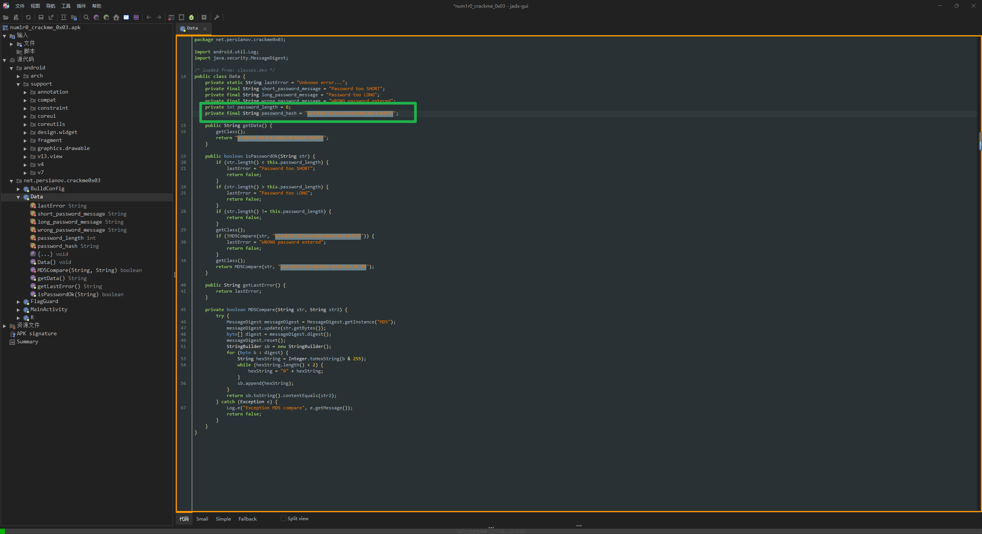Screen dimensions: 982x534
Task: Click the memory usage bar in status bar
Action: (491, 531)
